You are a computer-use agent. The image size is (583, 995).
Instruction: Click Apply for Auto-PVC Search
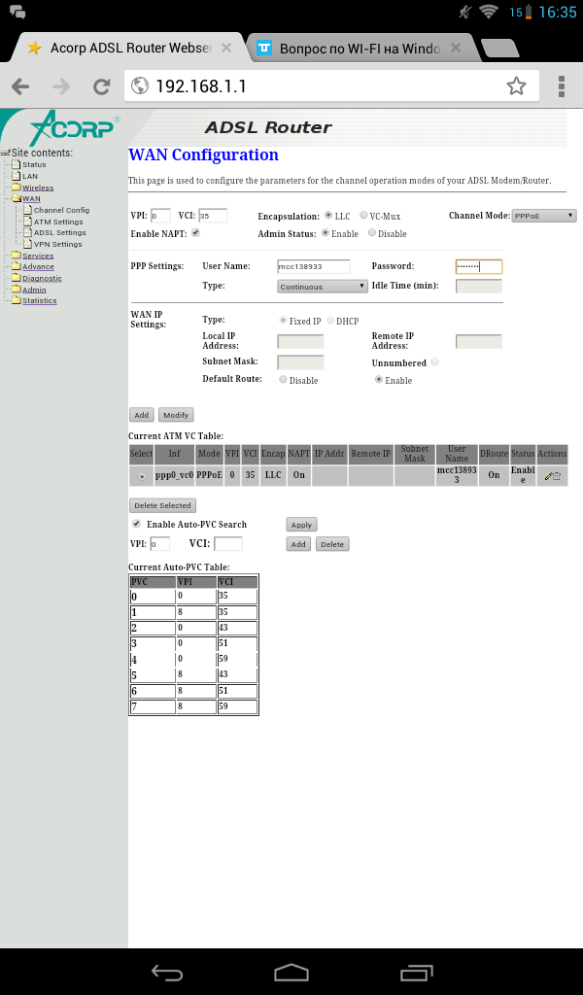(x=301, y=525)
